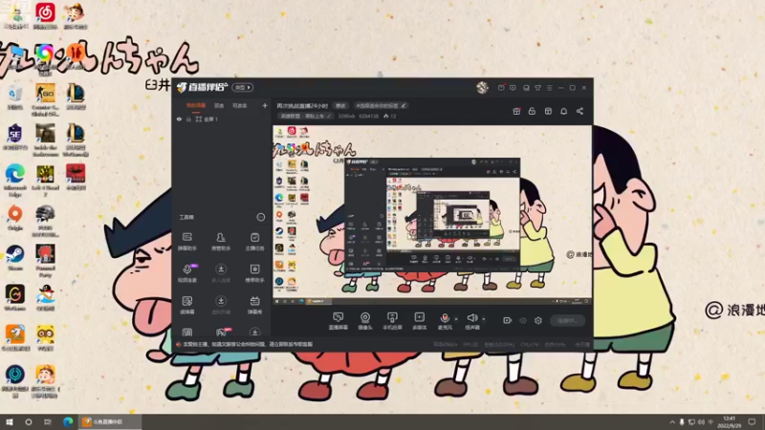Toggle lock on the 全屏1 source row
This screenshot has height=430, width=765.
coord(188,118)
